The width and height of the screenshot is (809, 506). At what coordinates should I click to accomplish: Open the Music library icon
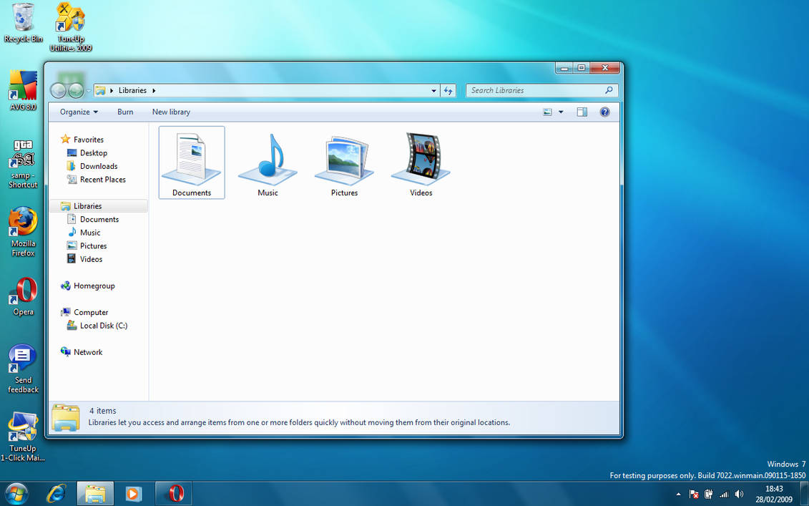[x=268, y=164]
